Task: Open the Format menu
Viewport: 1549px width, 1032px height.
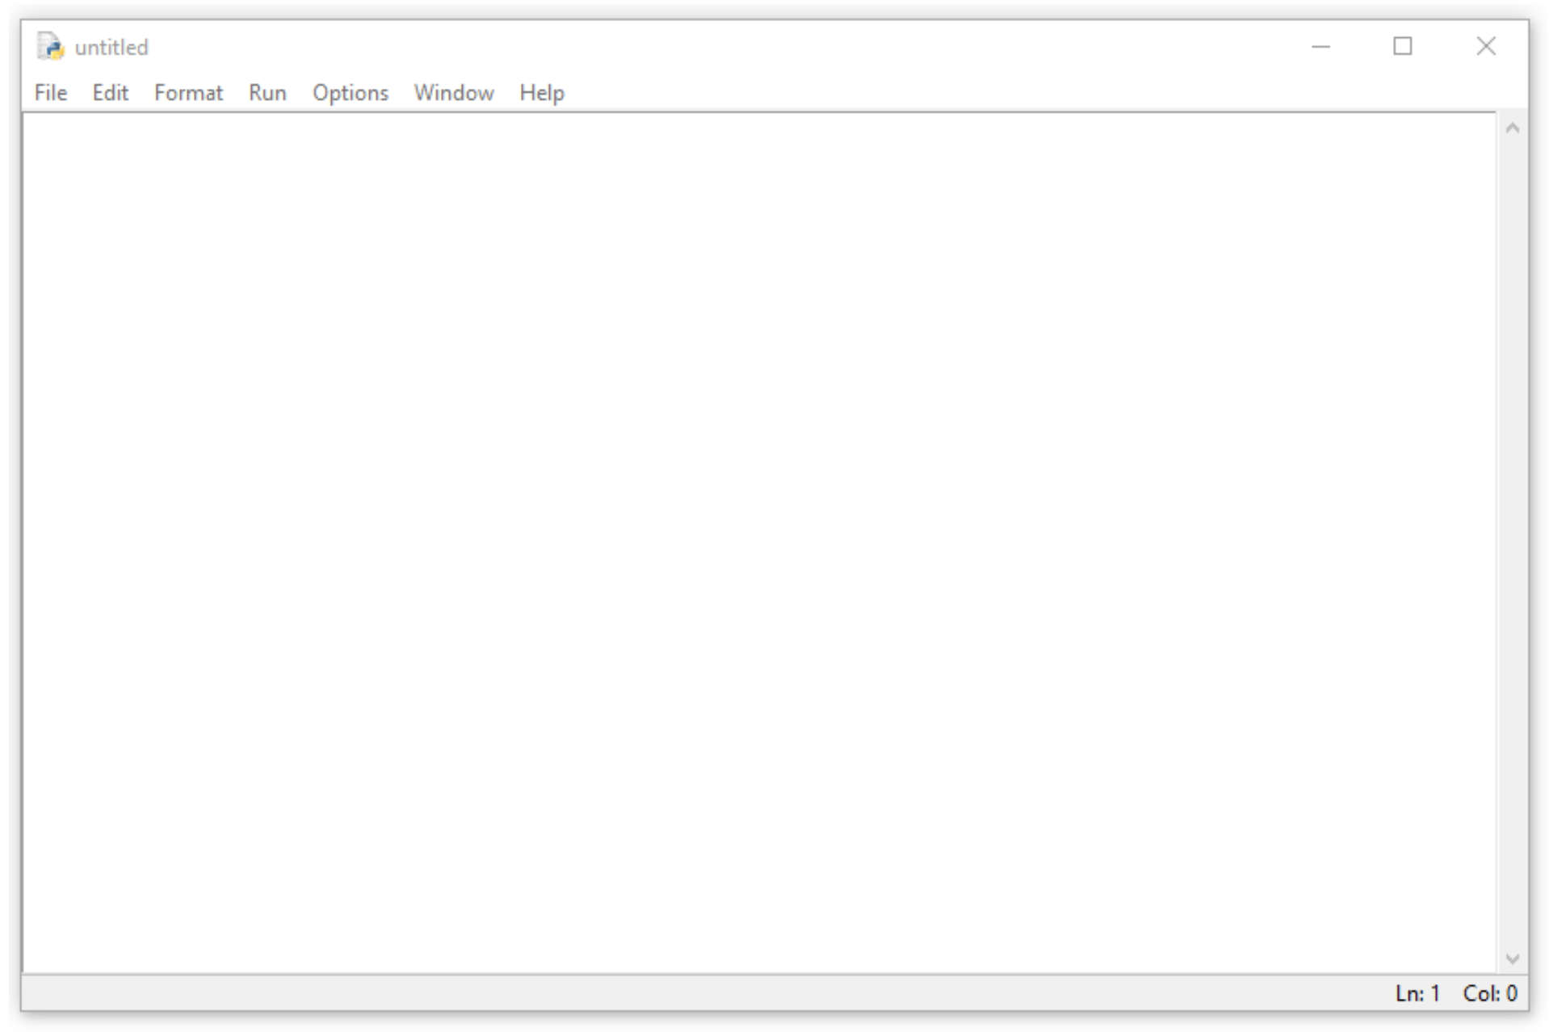Action: coord(188,92)
